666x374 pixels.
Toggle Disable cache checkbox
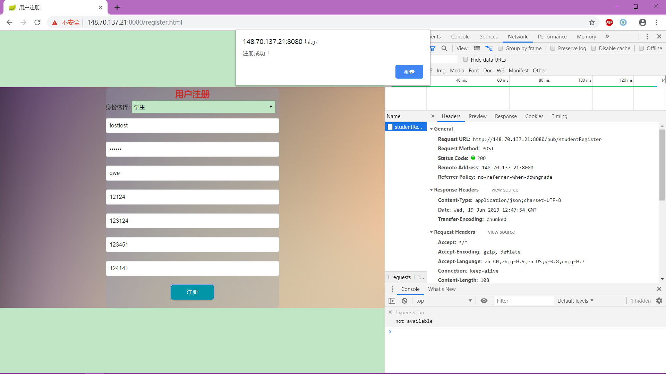coord(594,48)
